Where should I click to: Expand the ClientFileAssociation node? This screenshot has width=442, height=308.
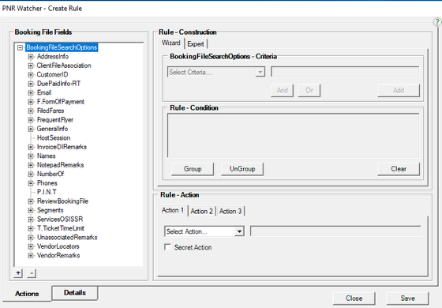click(x=31, y=66)
